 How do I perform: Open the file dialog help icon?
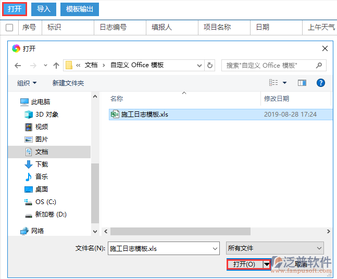(321, 83)
